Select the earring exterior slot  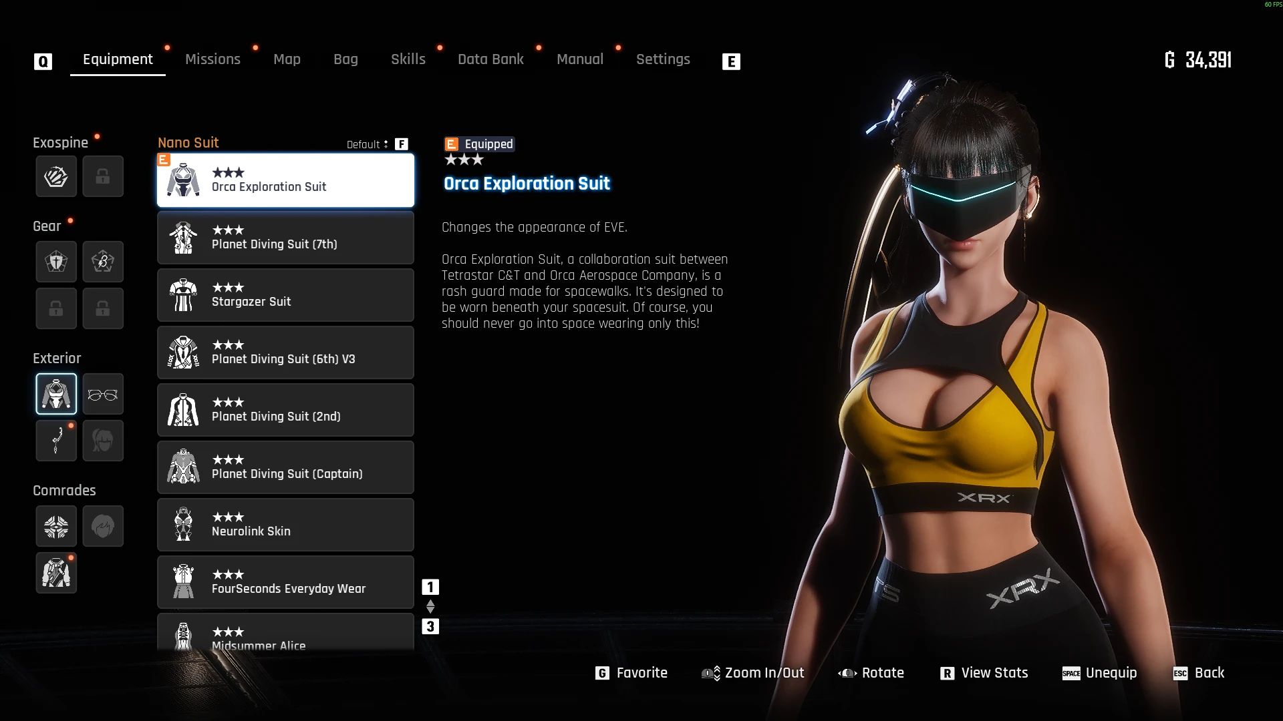pyautogui.click(x=56, y=441)
